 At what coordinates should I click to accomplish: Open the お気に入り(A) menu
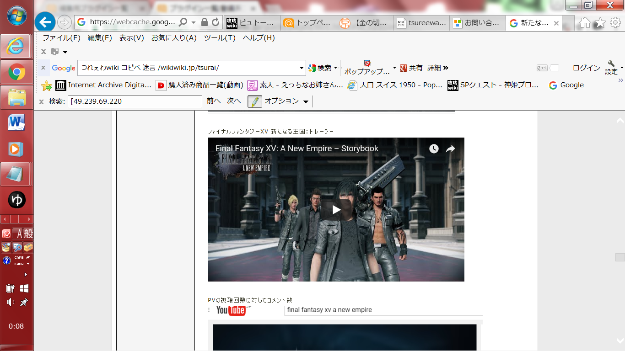pyautogui.click(x=174, y=38)
